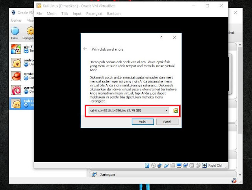
Task: Click the question mark help icon
Action: point(161,37)
